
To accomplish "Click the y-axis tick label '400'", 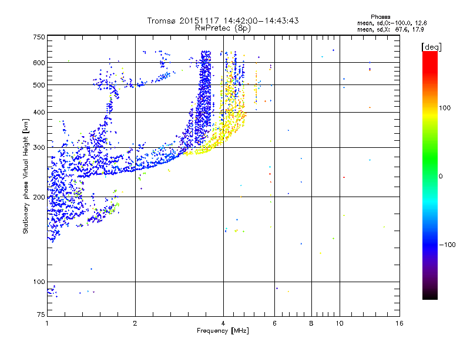I will click(x=39, y=112).
